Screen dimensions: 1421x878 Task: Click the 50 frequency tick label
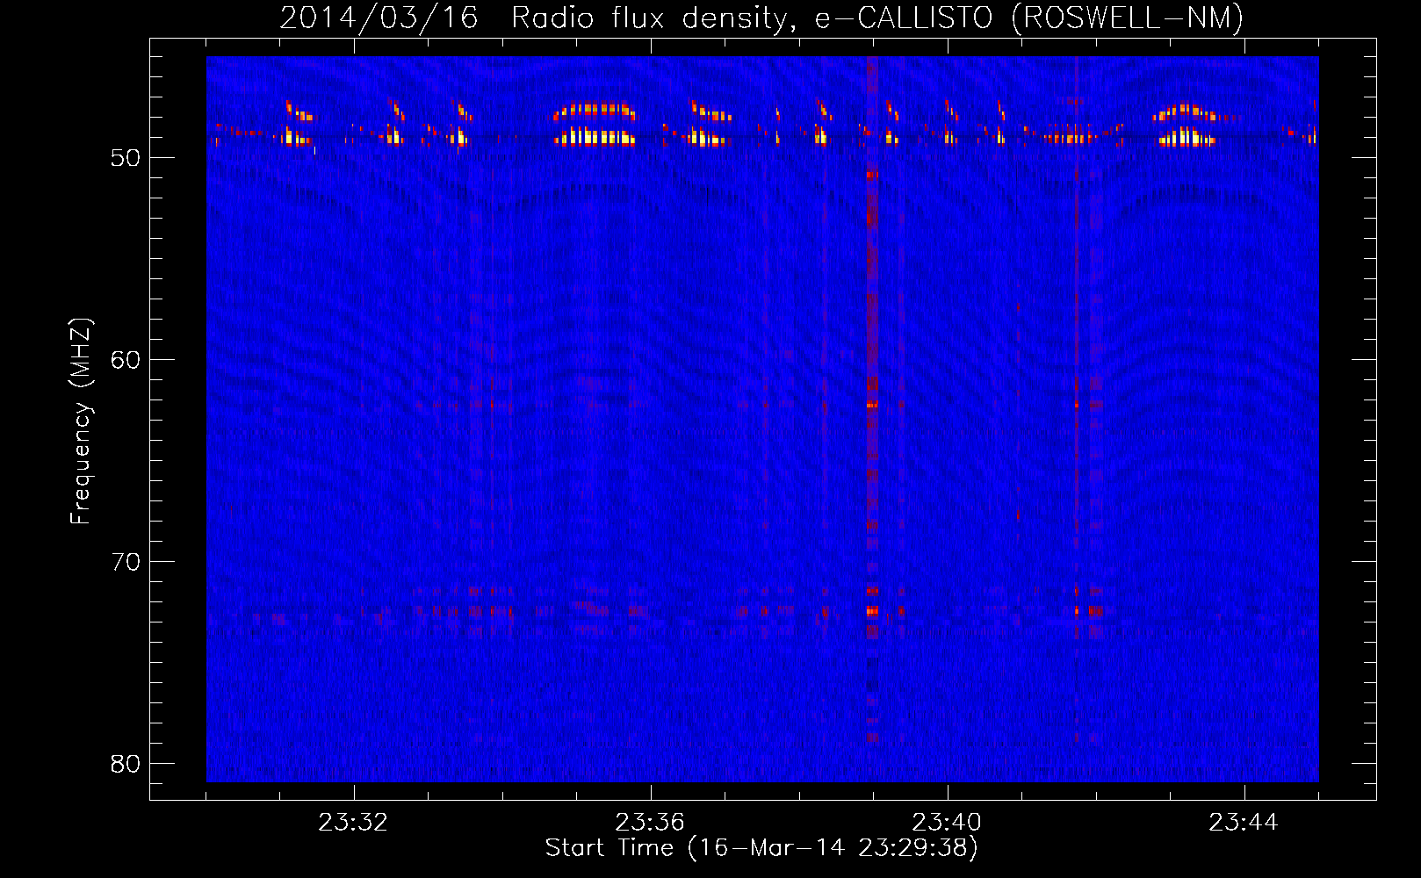tap(126, 158)
